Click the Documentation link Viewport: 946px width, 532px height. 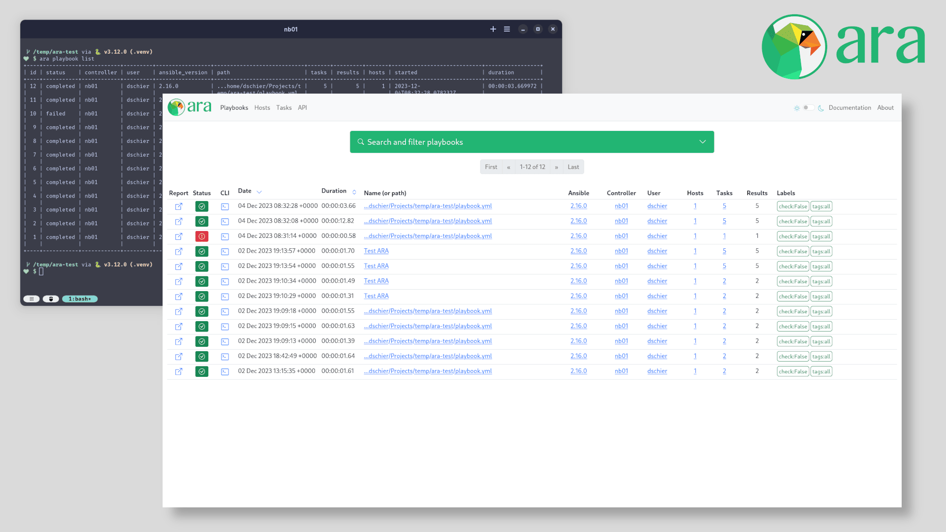849,107
